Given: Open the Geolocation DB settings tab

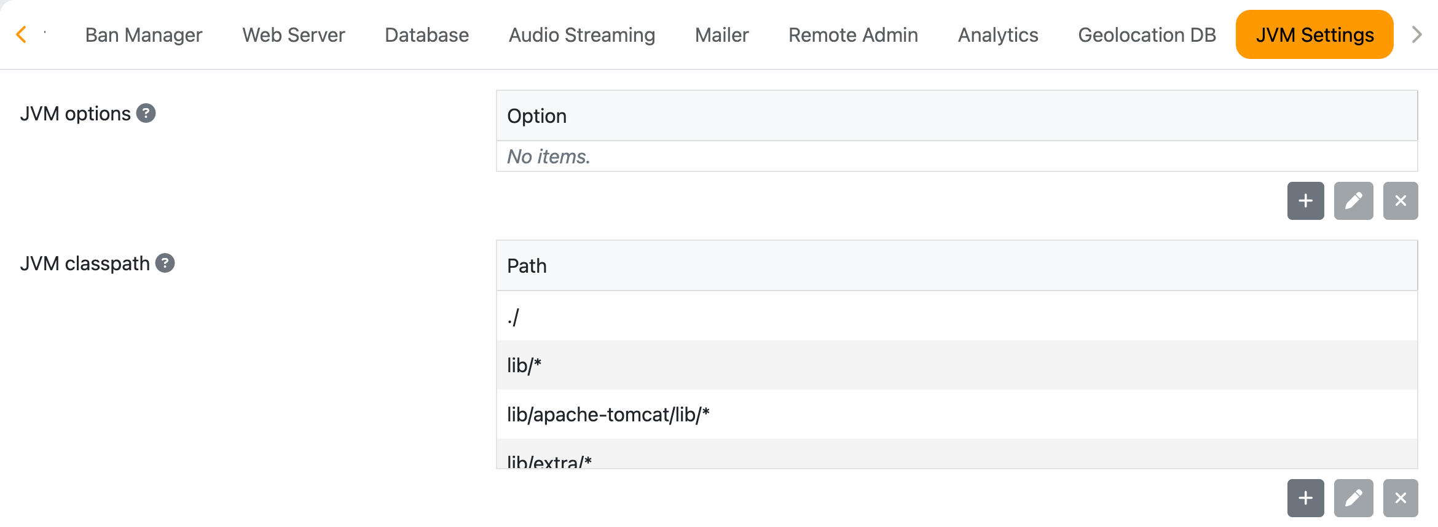Looking at the screenshot, I should (1147, 34).
